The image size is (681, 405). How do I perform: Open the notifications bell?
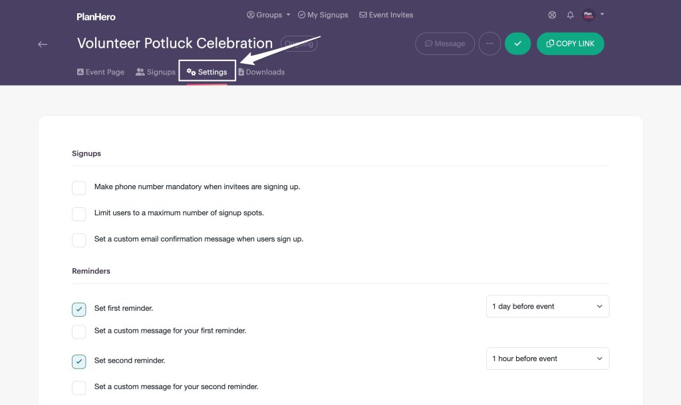570,15
